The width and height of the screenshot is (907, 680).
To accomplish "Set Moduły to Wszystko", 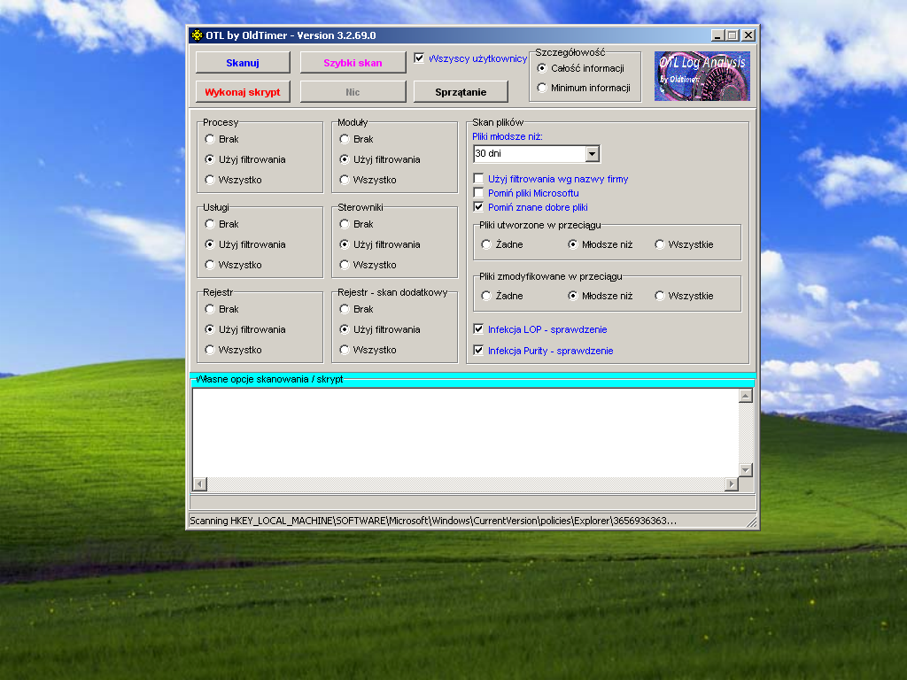I will point(345,180).
